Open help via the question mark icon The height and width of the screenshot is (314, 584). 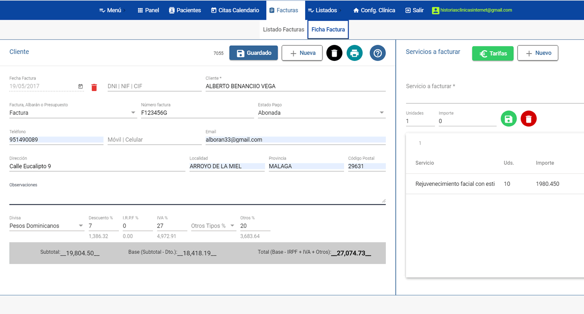(x=378, y=53)
